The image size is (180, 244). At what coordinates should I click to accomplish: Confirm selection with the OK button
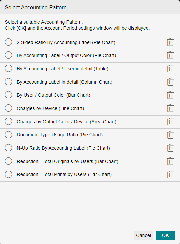[165, 235]
